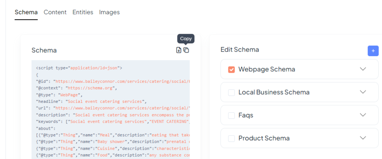The height and width of the screenshot is (159, 382).
Task: Go to the Images tab
Action: pos(109,12)
